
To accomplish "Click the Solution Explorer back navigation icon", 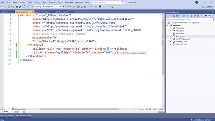I will tap(168, 16).
